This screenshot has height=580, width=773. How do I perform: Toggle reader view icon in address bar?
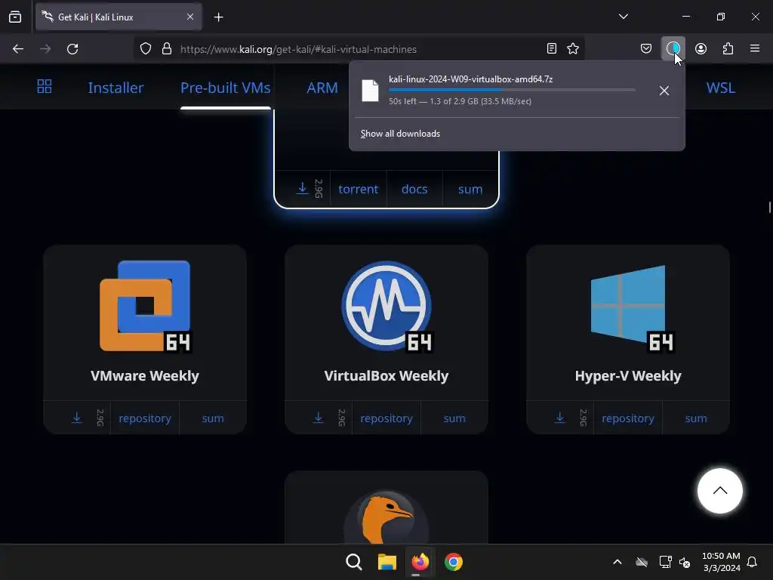tap(552, 48)
